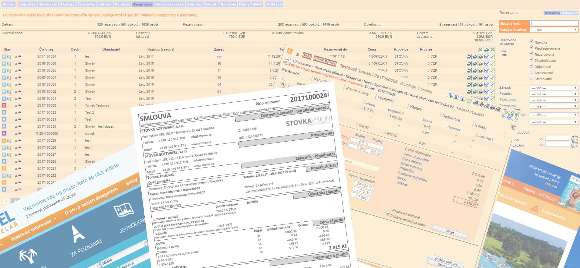Image resolution: width=580 pixels, height=268 pixels.
Task: Click the printer icon in the table header
Action: tap(487, 50)
